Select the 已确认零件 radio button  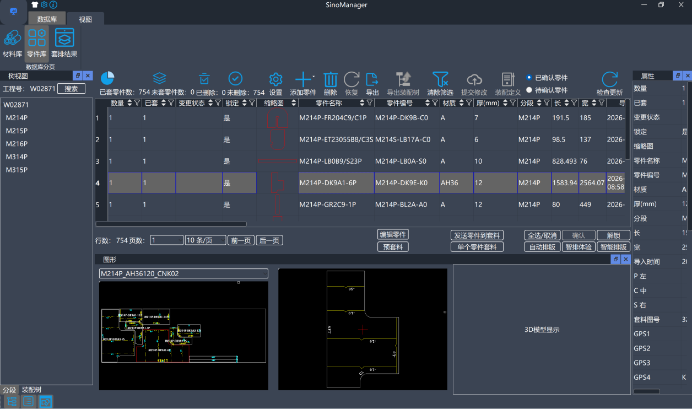coord(529,78)
